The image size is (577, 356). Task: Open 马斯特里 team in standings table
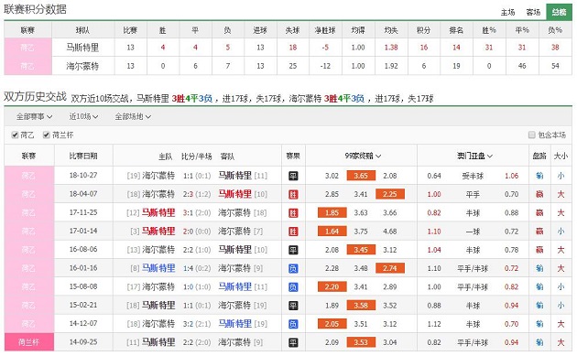[x=82, y=48]
